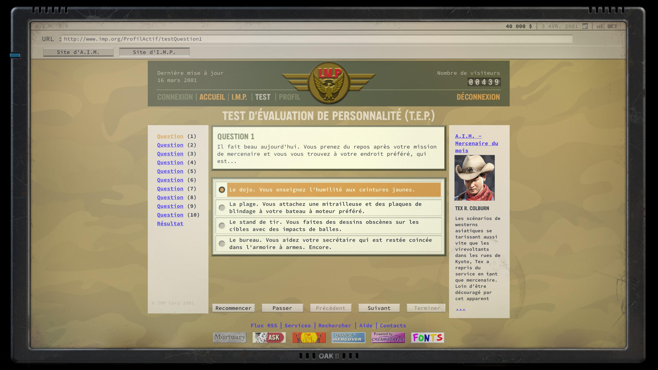Image resolution: width=658 pixels, height=370 pixels.
Task: Open the Services footer link
Action: coord(298,326)
